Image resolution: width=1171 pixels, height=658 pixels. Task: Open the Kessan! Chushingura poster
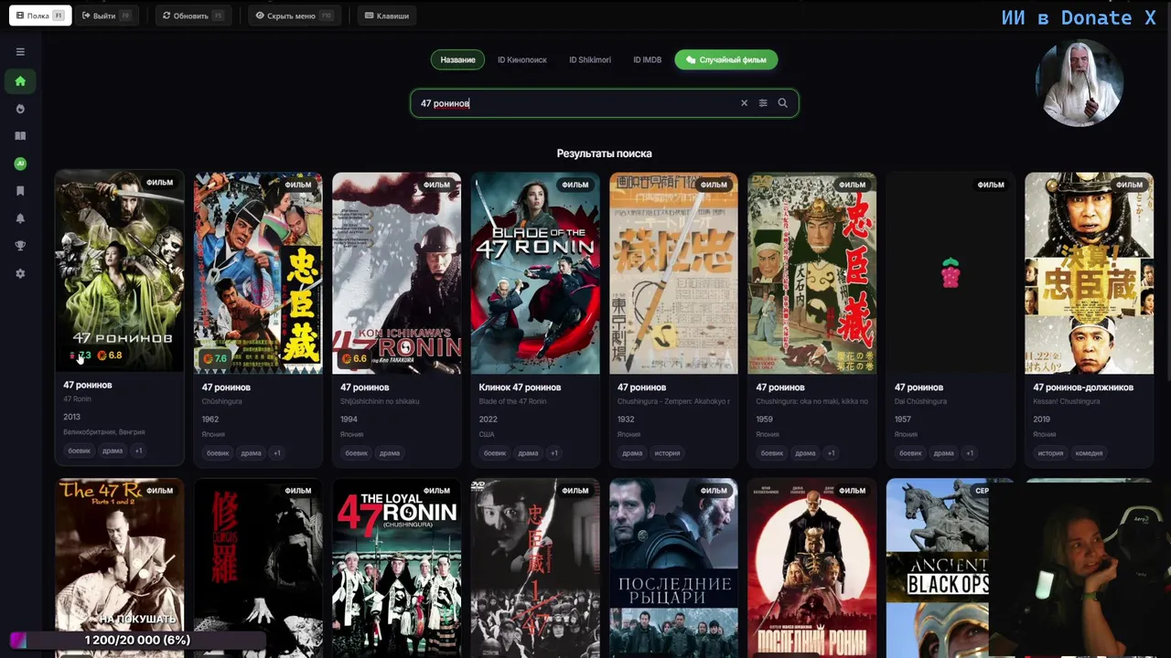[x=1089, y=273]
